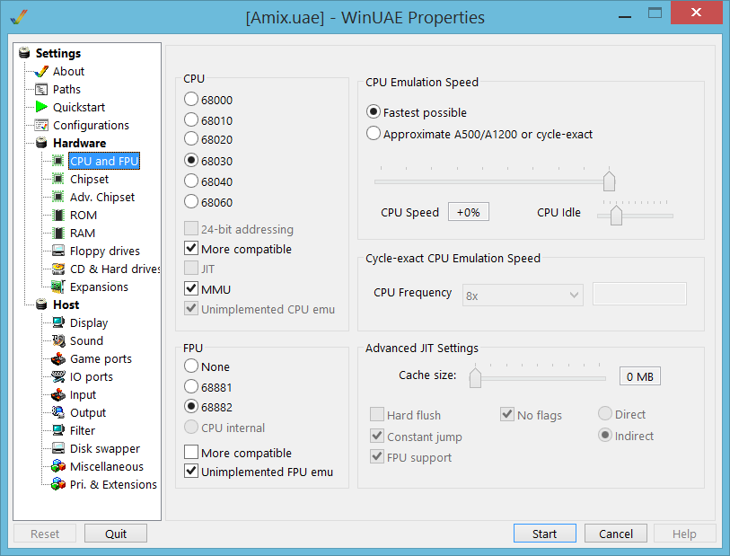Click the IO ports icon

click(58, 376)
